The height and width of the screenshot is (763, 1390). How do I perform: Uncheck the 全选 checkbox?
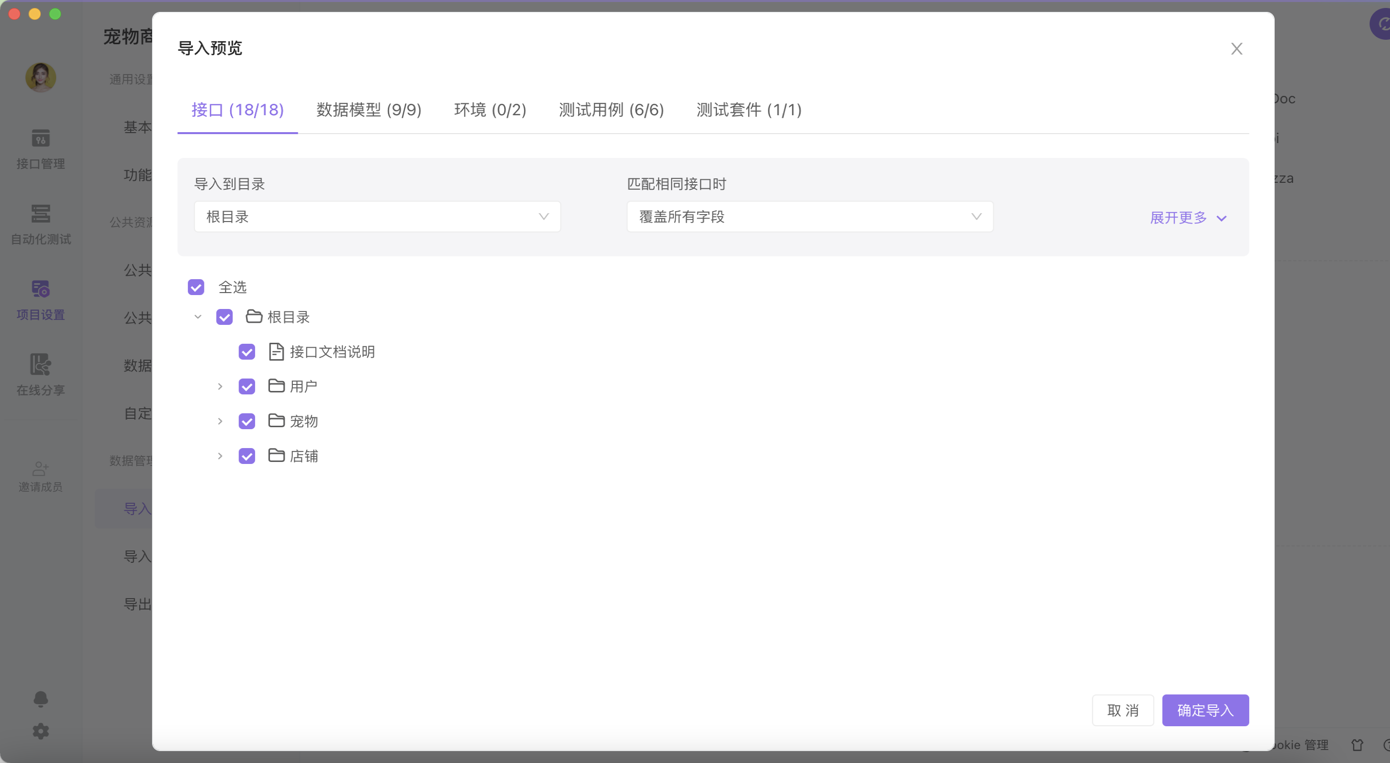click(x=196, y=287)
